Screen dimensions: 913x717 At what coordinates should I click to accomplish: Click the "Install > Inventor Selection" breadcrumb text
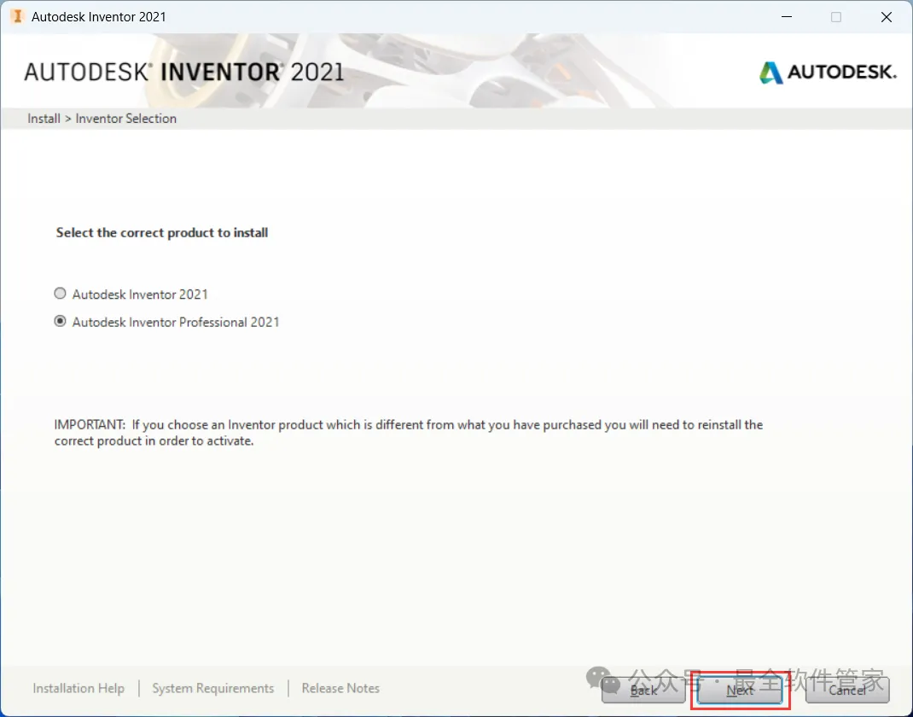click(102, 119)
